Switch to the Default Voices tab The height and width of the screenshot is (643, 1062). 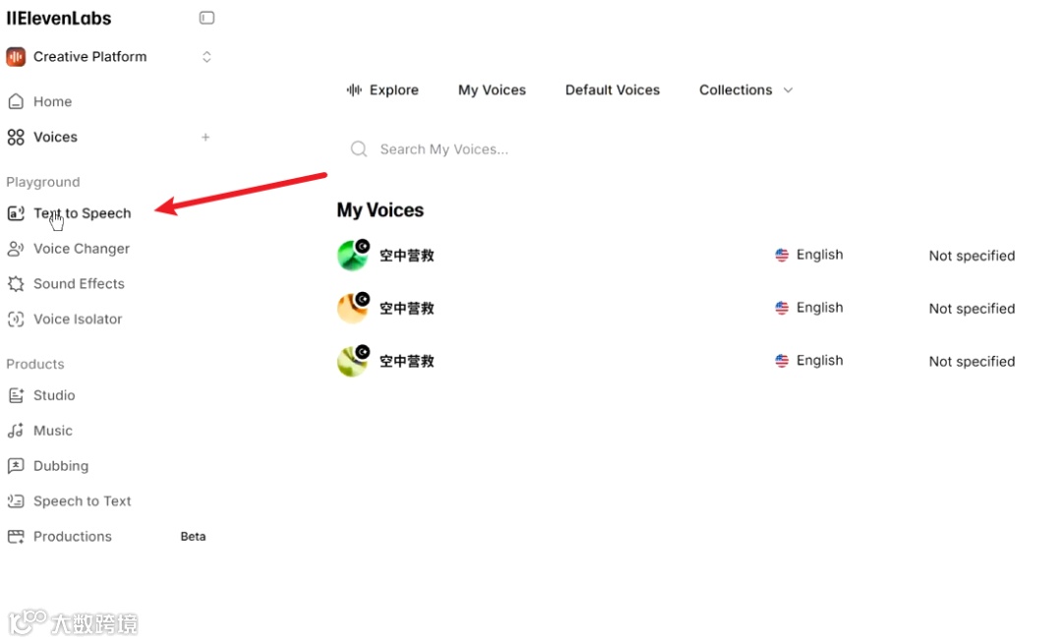tap(613, 90)
